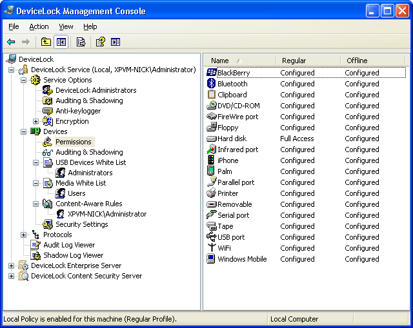Viewport: 413px width, 328px height.
Task: Collapse the Service Options tree node
Action: click(24, 80)
